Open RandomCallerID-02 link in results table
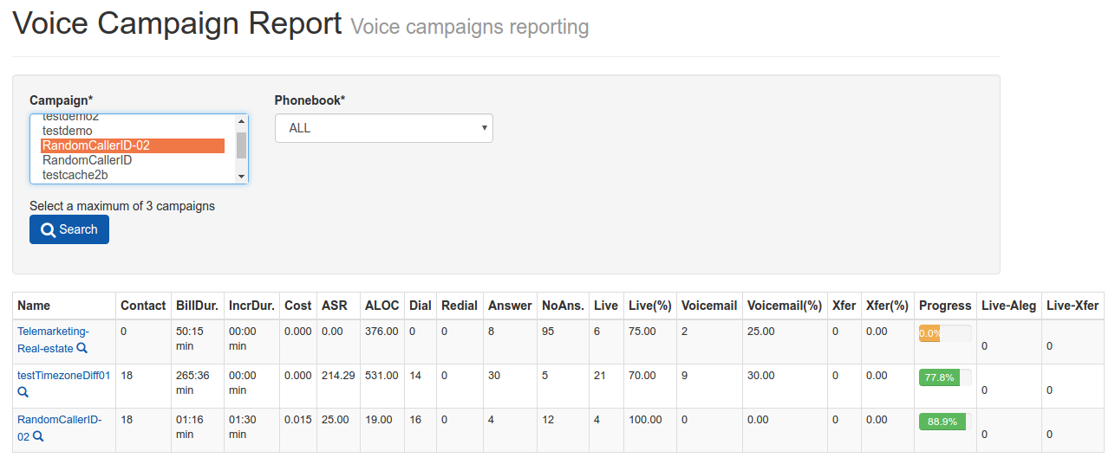Viewport: 1115px width, 464px height. [60, 428]
